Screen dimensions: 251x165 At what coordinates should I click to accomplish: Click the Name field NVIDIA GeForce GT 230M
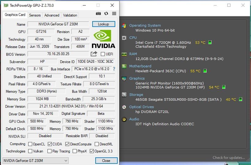[x=58, y=24]
